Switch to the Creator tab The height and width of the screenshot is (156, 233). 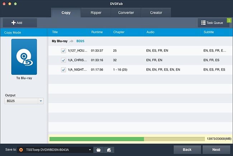coord(156,13)
